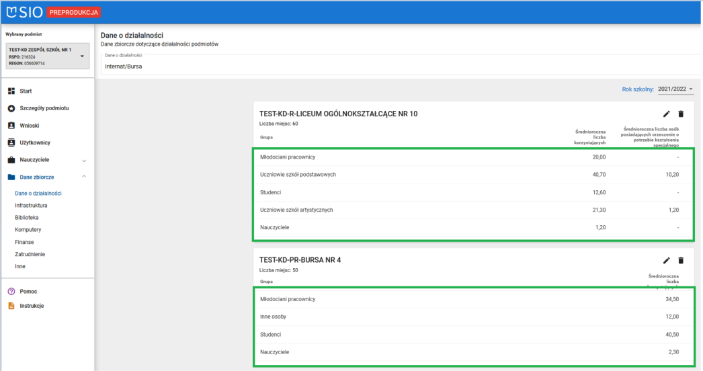
Task: Open Użytkownicy in the sidebar
Action: (x=35, y=142)
